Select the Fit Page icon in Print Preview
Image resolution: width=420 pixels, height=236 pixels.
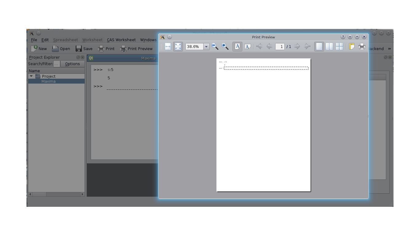(178, 46)
